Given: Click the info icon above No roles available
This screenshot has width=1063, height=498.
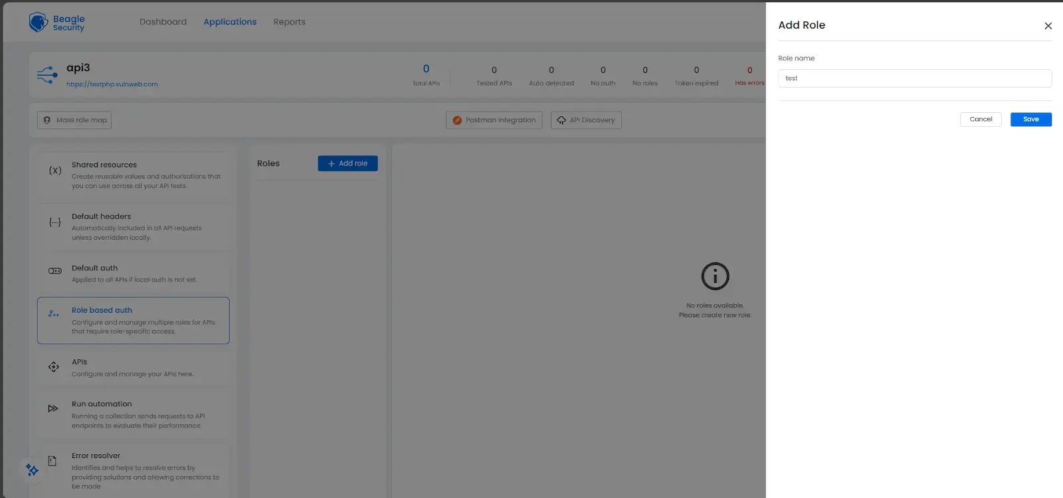Looking at the screenshot, I should coord(716,276).
